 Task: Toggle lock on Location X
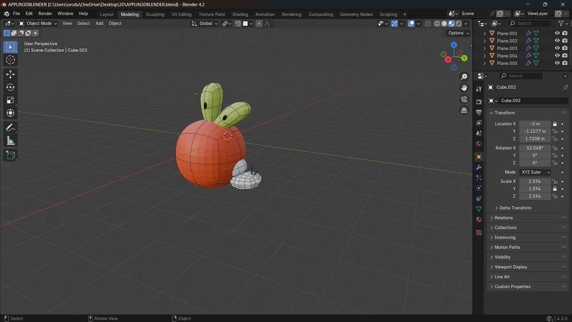[x=554, y=124]
